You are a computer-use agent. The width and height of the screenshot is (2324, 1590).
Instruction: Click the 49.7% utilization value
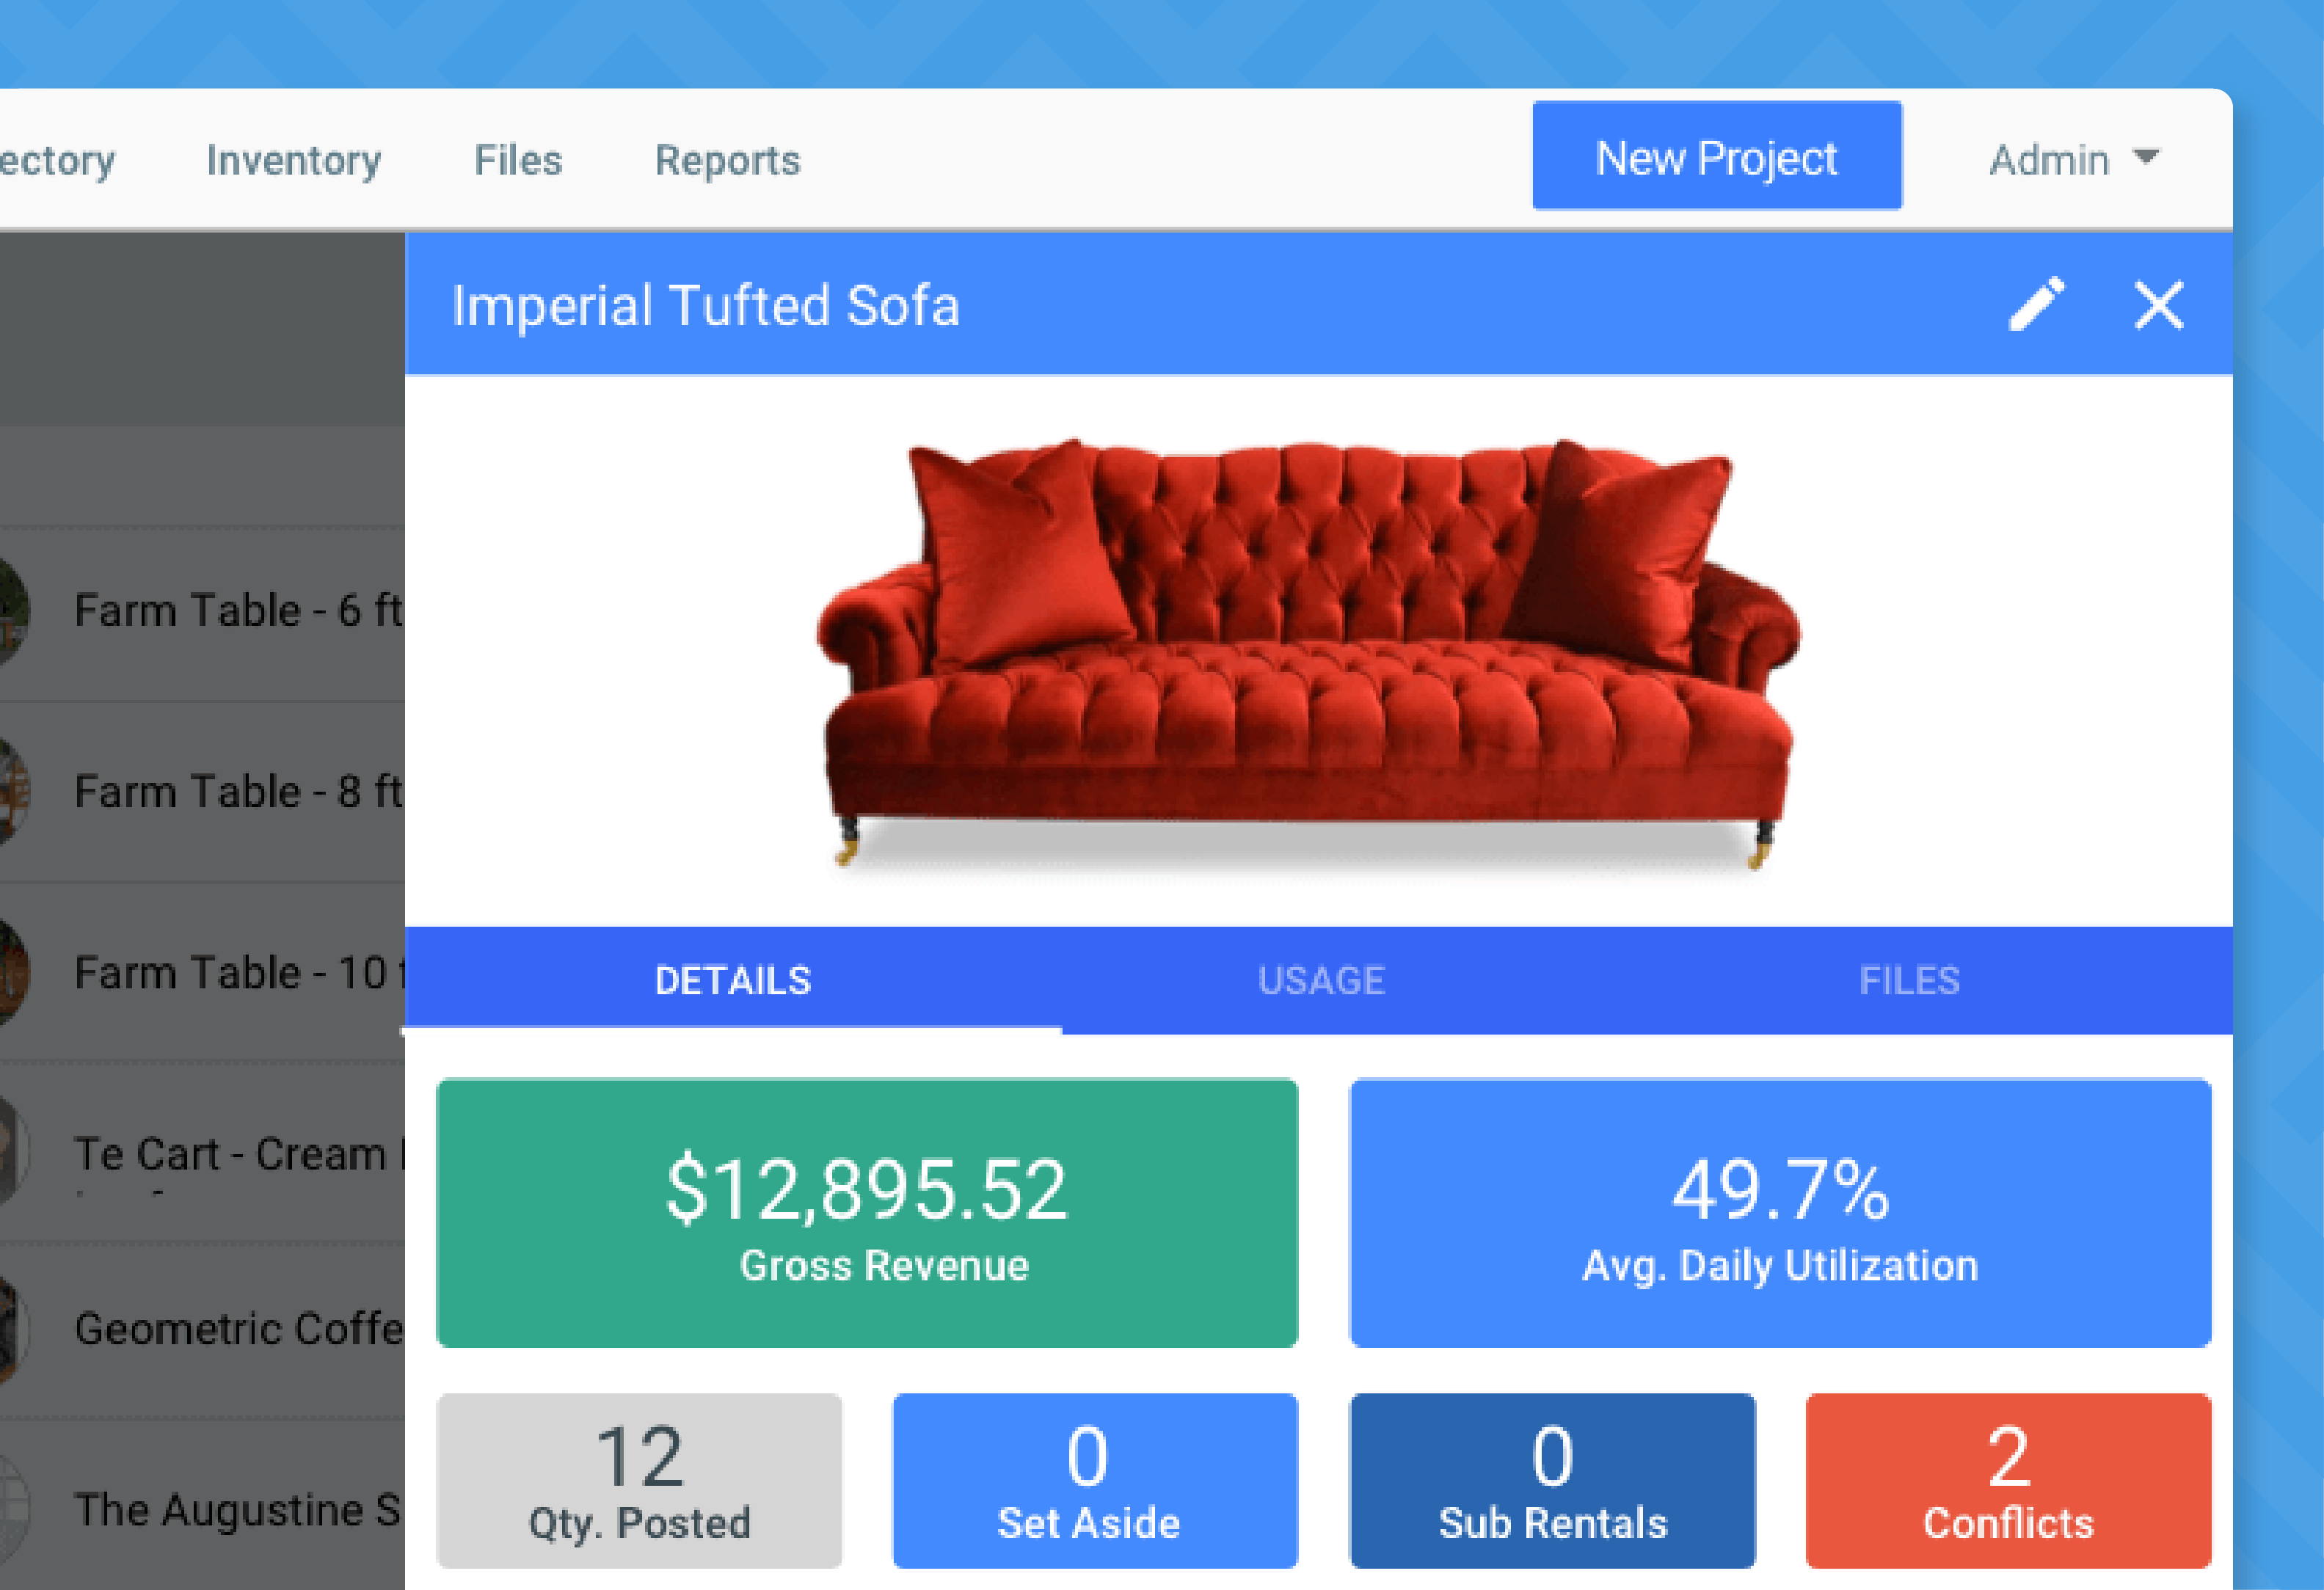pyautogui.click(x=1780, y=1189)
